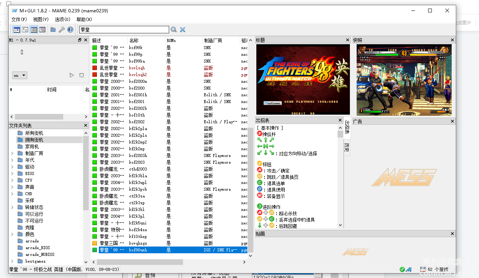This screenshot has height=278, width=479.
Task: Close the 文件夹列表 panel
Action: click(86, 126)
